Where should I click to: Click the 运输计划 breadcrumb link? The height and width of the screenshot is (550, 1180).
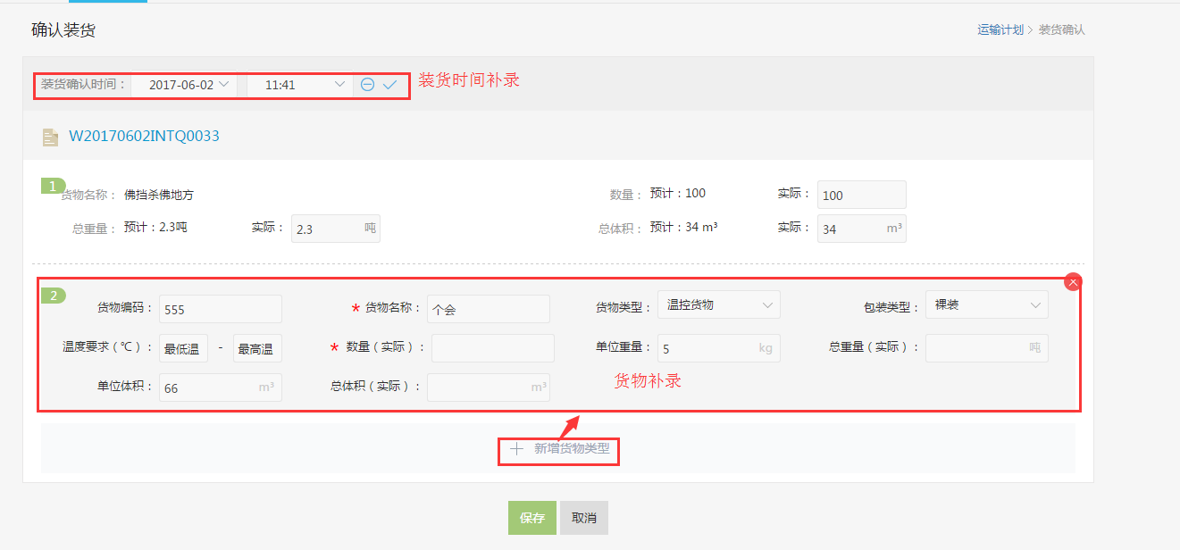1000,29
